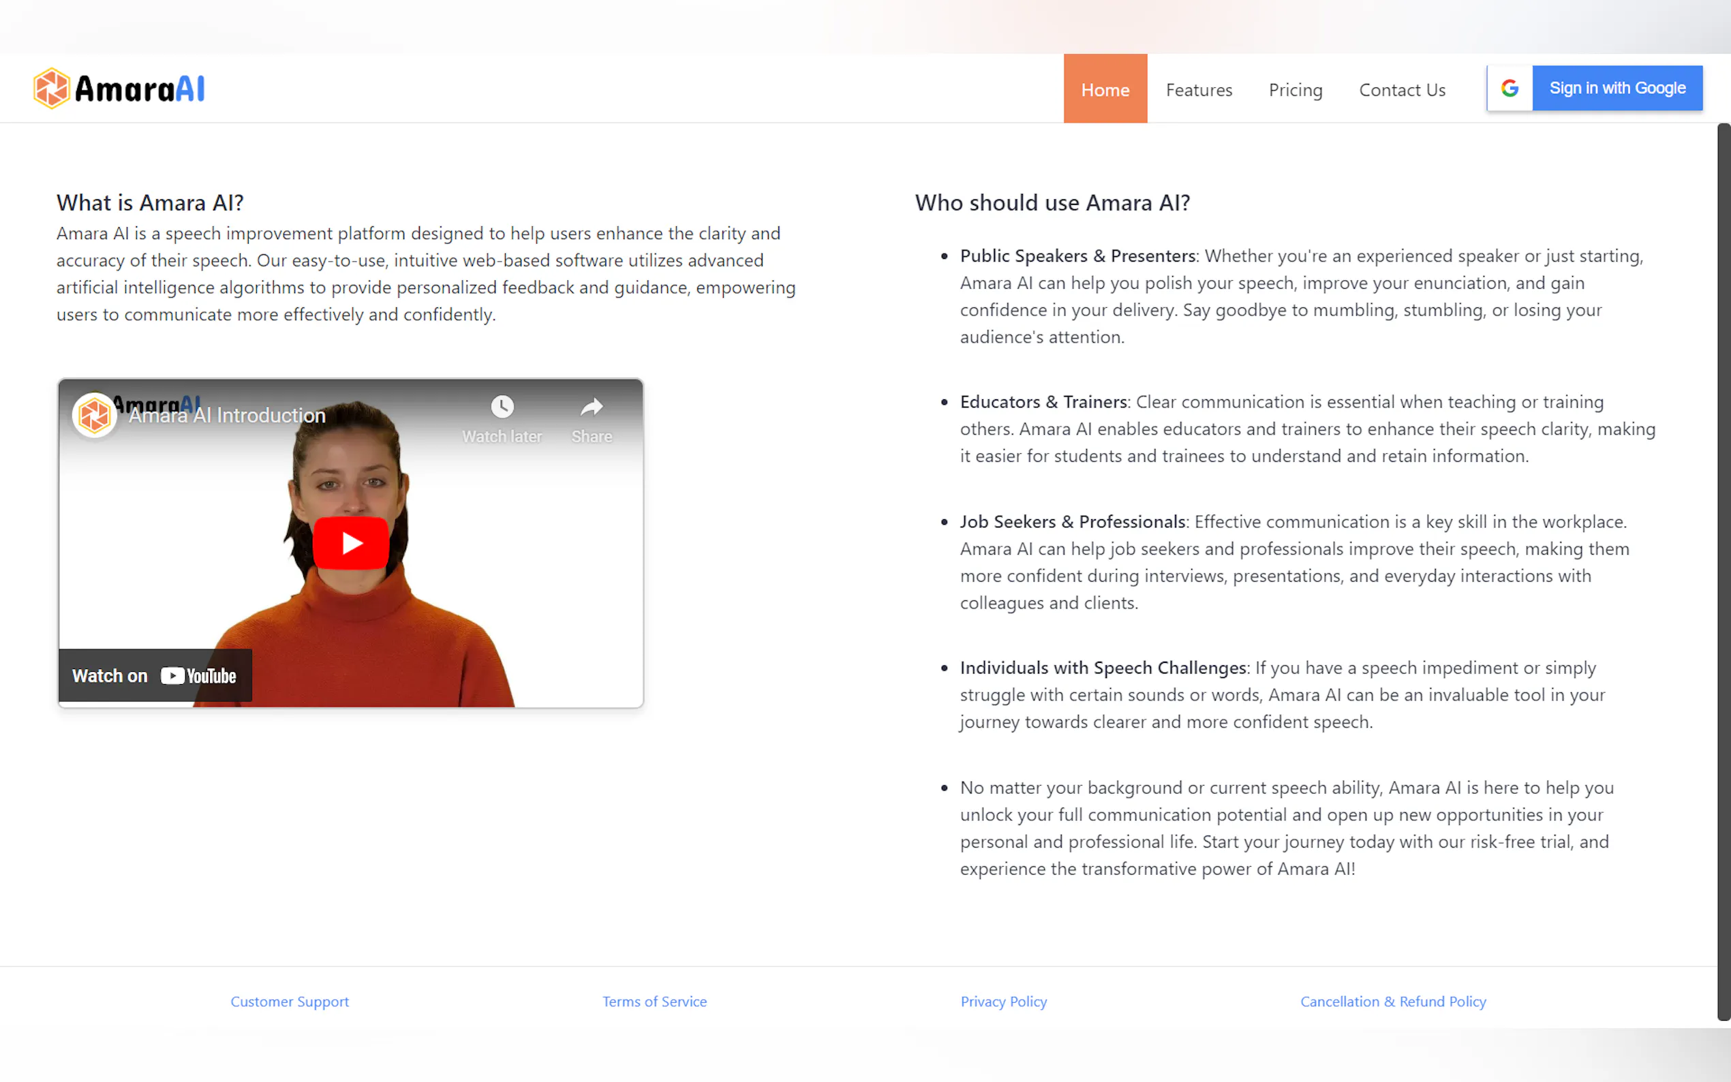The image size is (1731, 1082).
Task: View the Privacy Policy link
Action: point(1003,1001)
